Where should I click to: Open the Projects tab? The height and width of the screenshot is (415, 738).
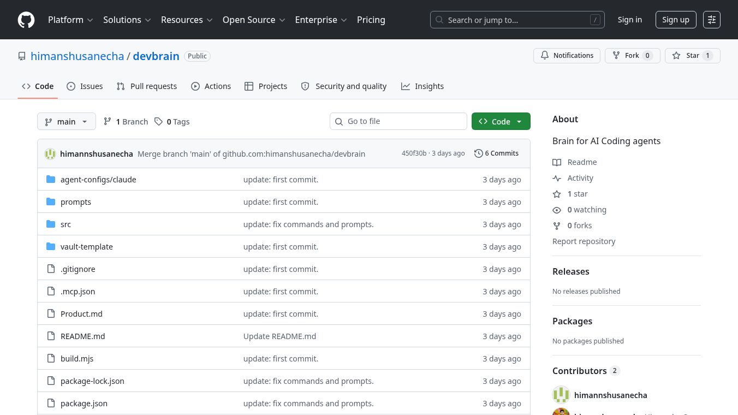click(266, 86)
